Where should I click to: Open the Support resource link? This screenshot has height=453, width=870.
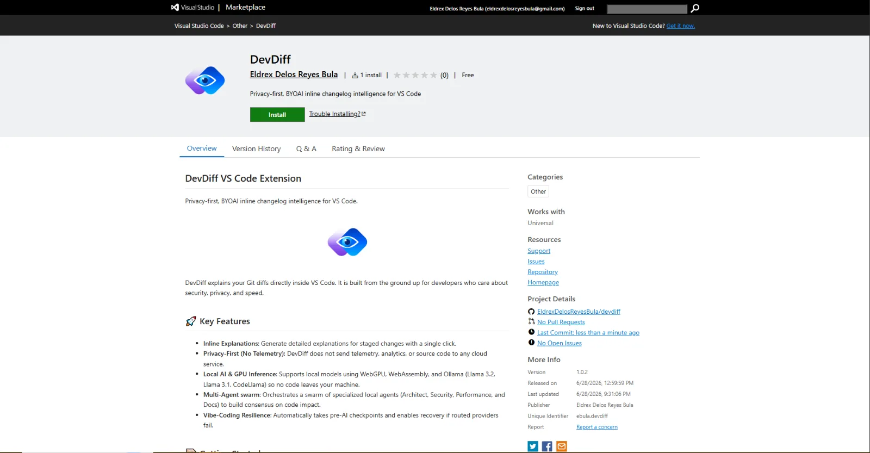539,251
